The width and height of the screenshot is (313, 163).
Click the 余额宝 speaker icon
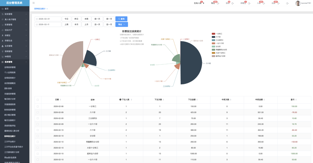249,3
